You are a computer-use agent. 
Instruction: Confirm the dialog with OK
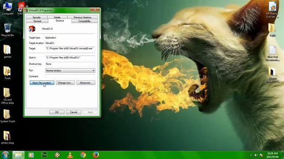tap(57, 112)
